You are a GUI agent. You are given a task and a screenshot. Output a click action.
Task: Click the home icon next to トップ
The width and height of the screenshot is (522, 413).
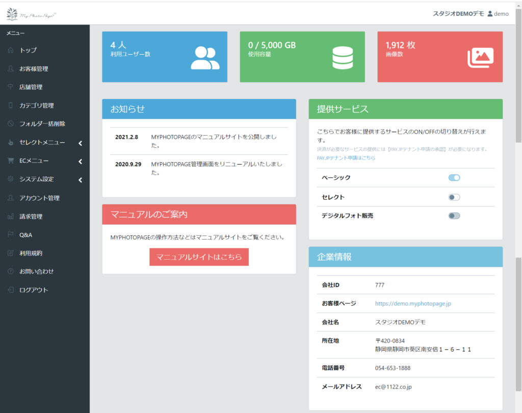[x=11, y=50]
